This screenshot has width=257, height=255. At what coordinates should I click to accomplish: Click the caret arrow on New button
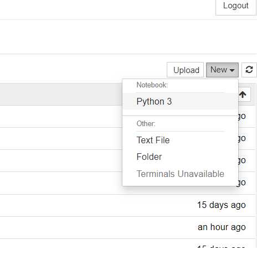pyautogui.click(x=232, y=70)
